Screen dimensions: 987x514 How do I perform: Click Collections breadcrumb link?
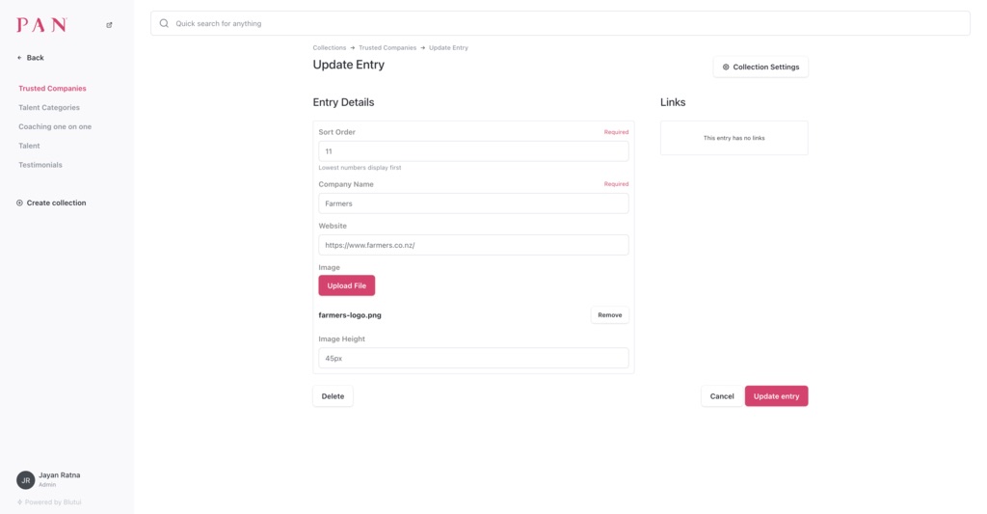[330, 48]
